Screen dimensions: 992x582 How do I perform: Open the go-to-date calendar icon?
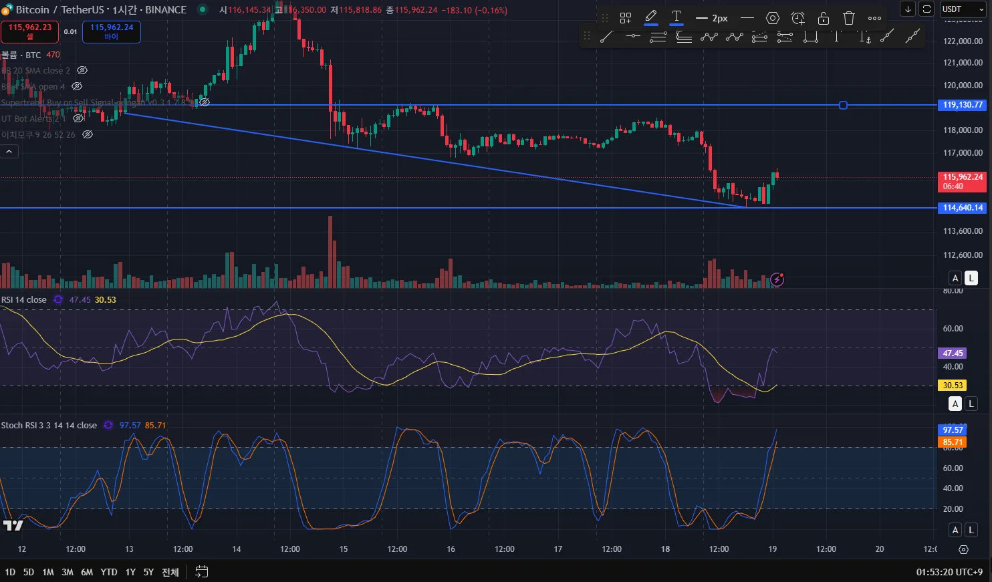click(201, 571)
